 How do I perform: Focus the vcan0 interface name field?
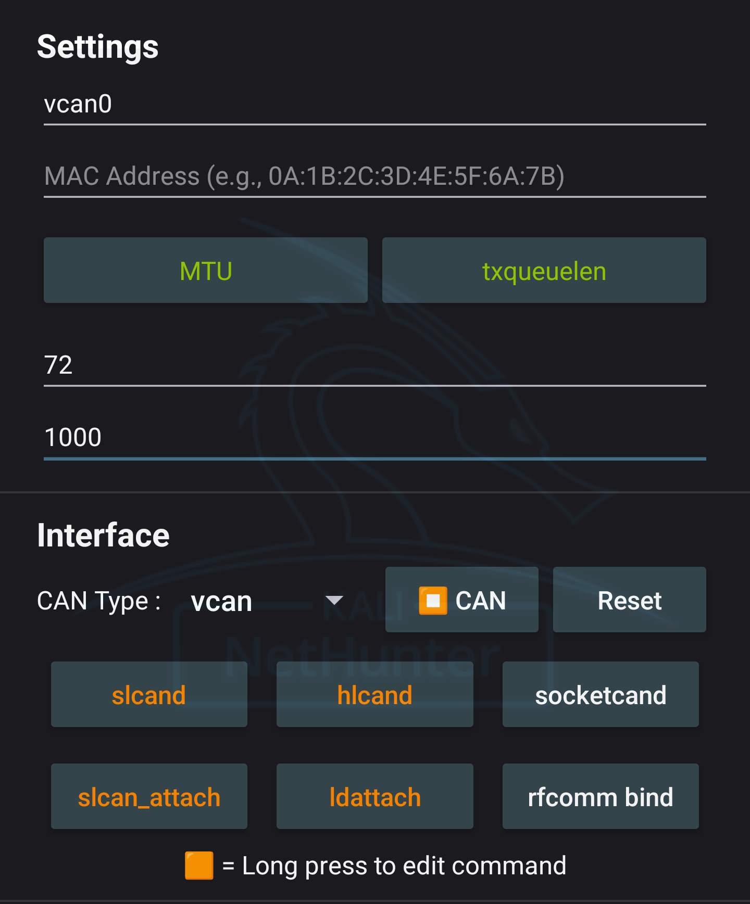[x=375, y=104]
